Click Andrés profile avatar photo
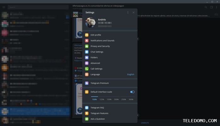 (x=90, y=22)
